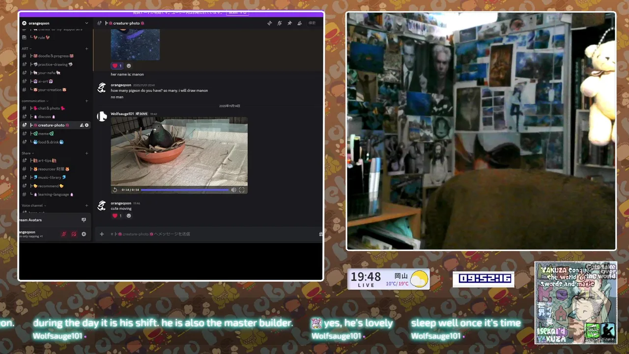Add reaction emoji under galaxy image
The width and height of the screenshot is (629, 354).
point(129,66)
